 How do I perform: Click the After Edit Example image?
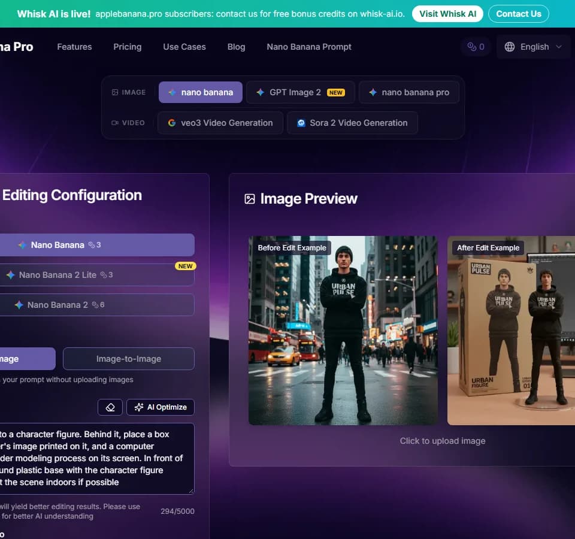tap(511, 331)
